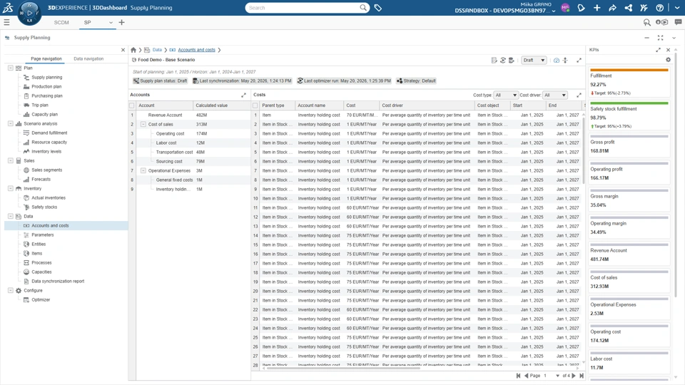Collapse the Operational Expenses account row
Image resolution: width=685 pixels, height=385 pixels.
click(143, 170)
